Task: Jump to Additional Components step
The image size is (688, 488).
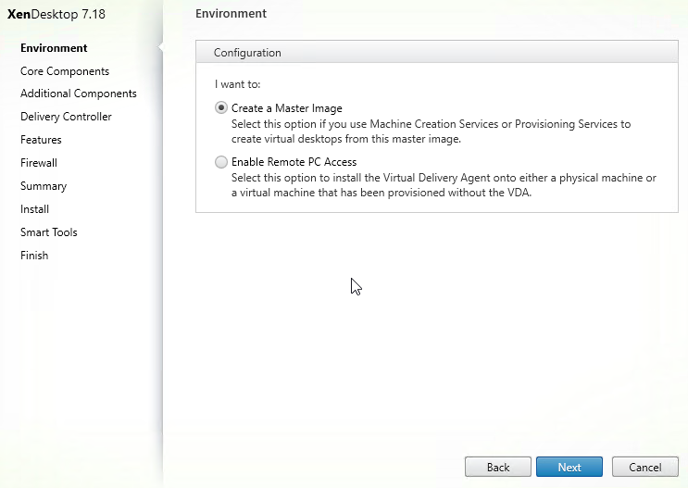Action: 79,94
